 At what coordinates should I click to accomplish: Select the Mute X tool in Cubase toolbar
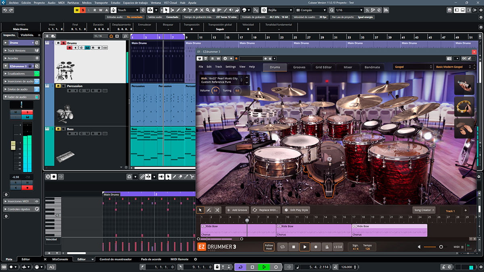202,10
